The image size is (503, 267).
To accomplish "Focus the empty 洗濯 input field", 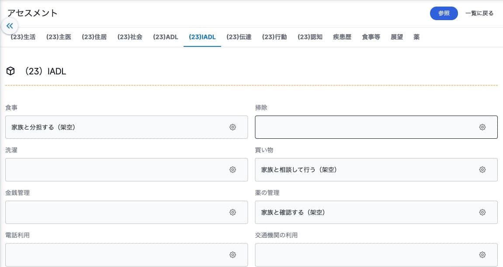I will (x=126, y=170).
